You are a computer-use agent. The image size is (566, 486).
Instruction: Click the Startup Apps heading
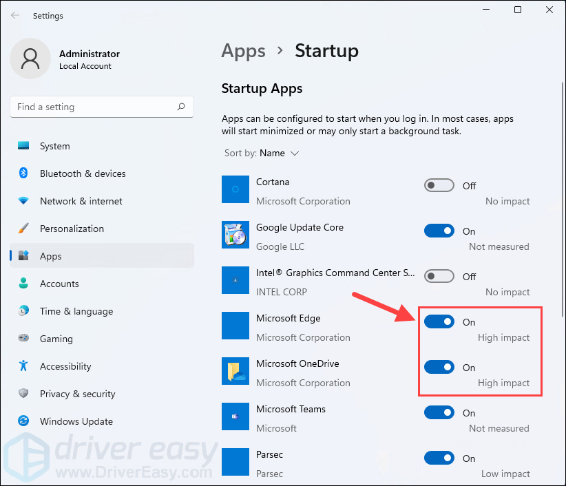[x=262, y=89]
